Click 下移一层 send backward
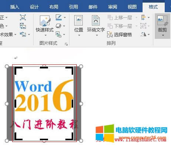The width and height of the screenshot is (171, 145). tap(120, 26)
